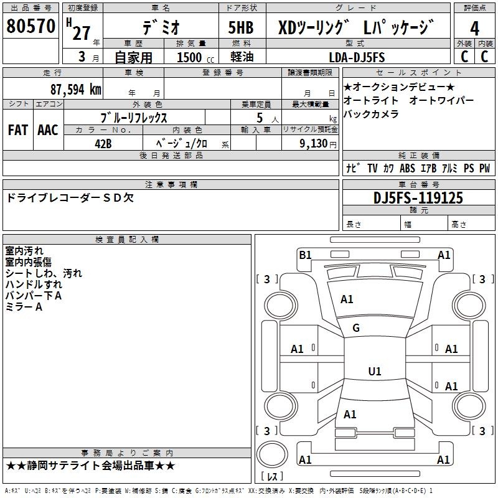The image size is (498, 498).
Task: Click the lot number 80570
Action: click(31, 27)
